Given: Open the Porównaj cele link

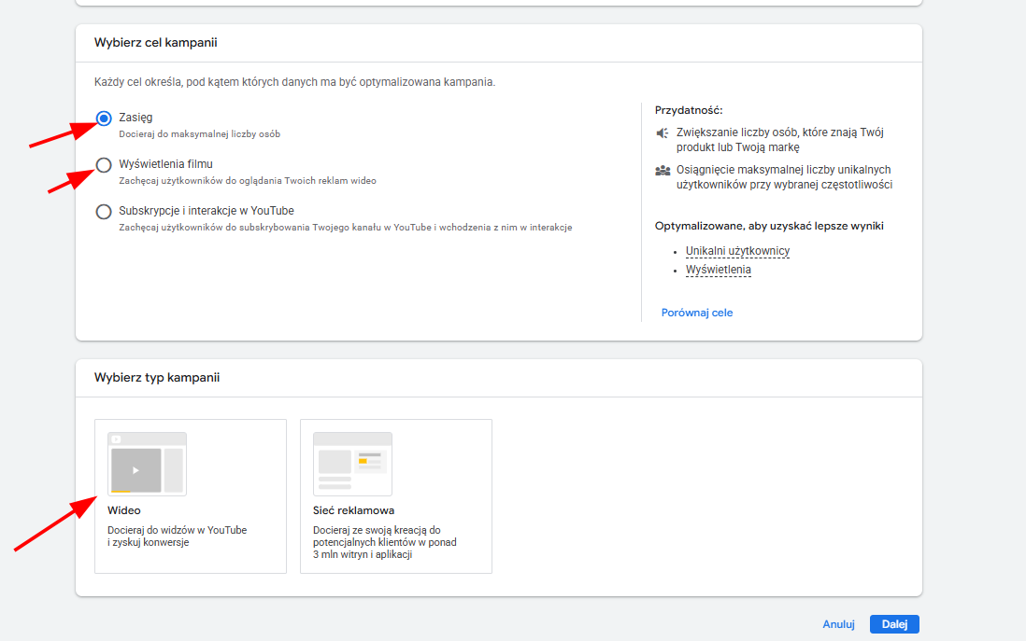Looking at the screenshot, I should pos(696,313).
